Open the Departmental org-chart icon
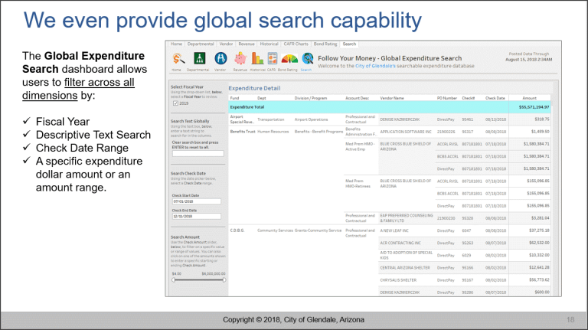 pyautogui.click(x=199, y=58)
